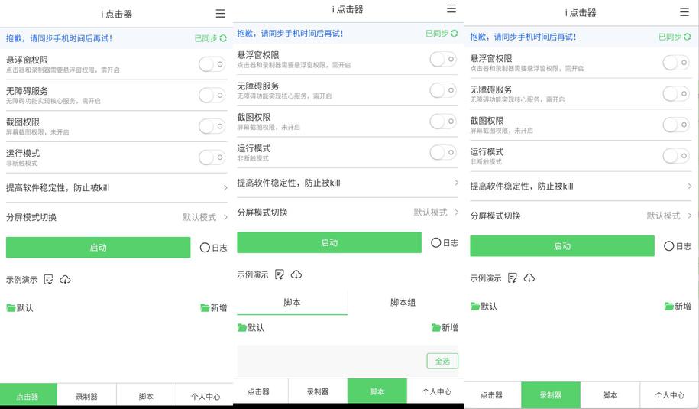Click the 全选 button
Screen dimensions: 699x409
tap(442, 361)
